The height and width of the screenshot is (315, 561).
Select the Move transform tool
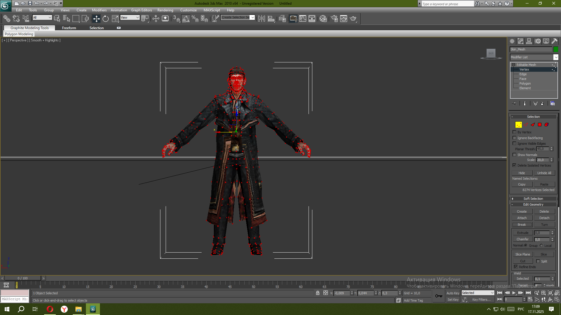pos(96,19)
